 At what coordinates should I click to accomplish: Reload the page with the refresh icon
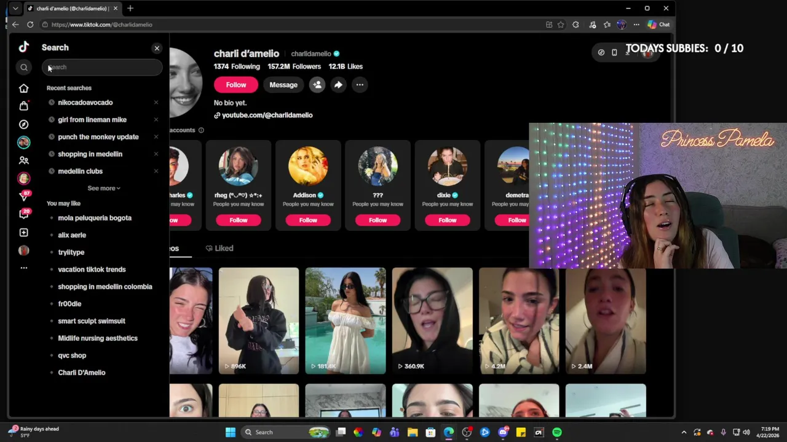30,25
